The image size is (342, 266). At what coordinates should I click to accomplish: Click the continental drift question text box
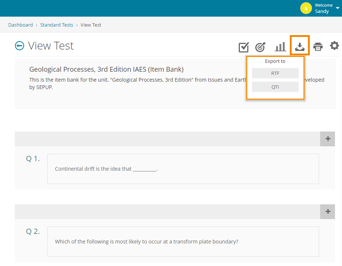point(183,168)
